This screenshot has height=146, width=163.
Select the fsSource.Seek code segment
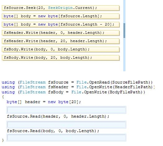tap(61, 8)
